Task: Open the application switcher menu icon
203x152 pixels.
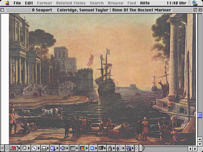Action: click(x=194, y=3)
